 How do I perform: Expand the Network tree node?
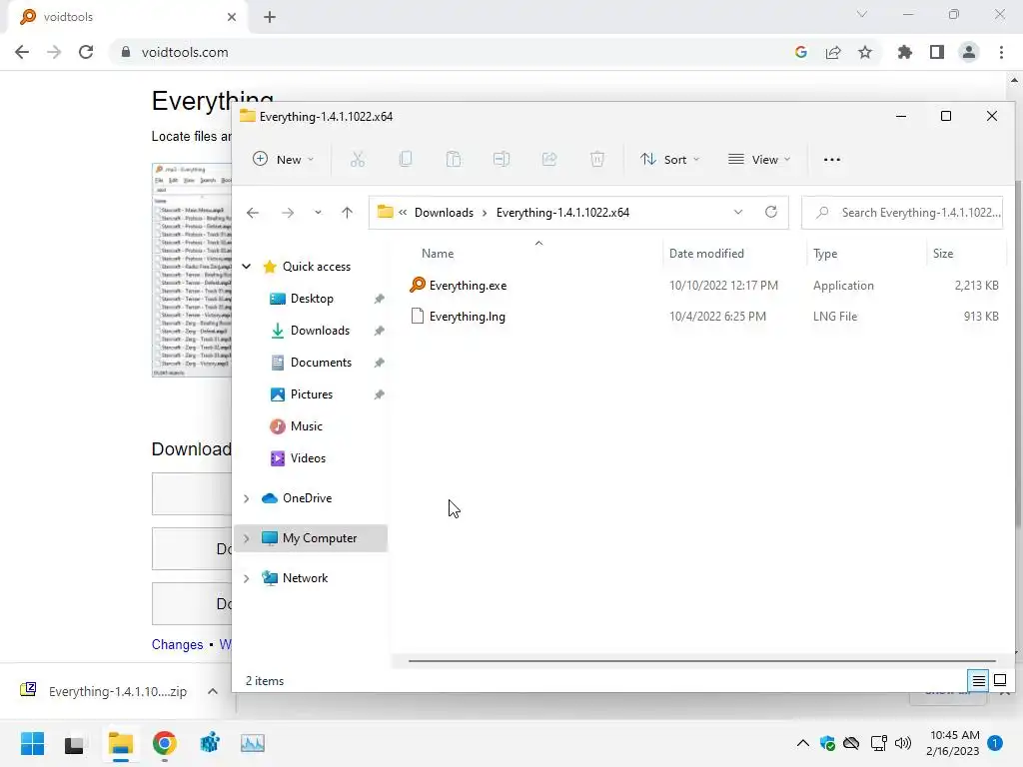[247, 578]
